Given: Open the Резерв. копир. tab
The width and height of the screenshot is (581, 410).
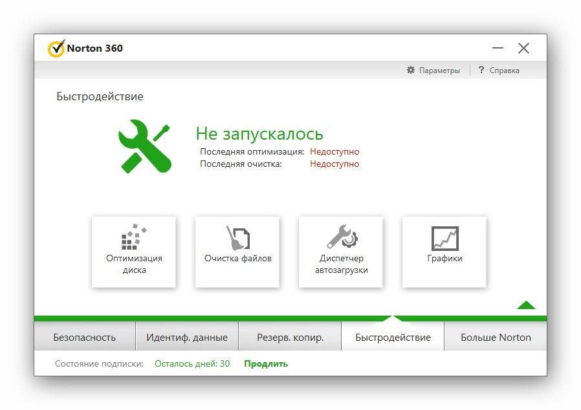Looking at the screenshot, I should click(x=290, y=337).
